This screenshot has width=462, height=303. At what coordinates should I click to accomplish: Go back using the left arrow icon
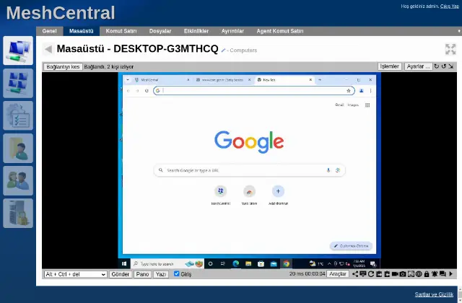coord(48,49)
